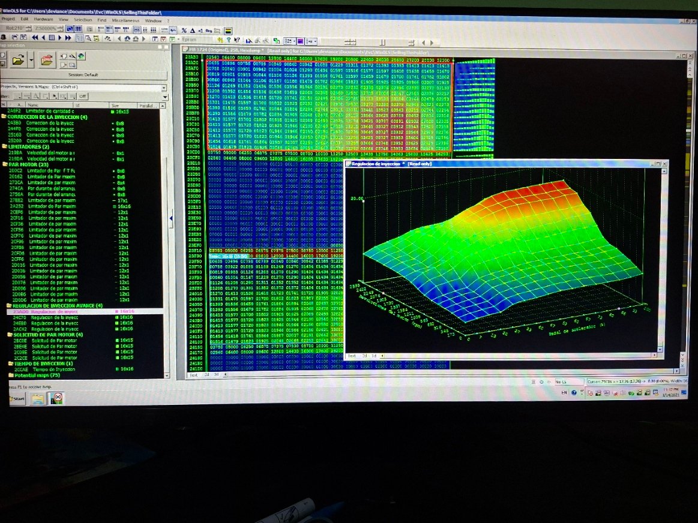Click the color bars toolbar icon
This screenshot has width=698, height=523.
tap(228, 30)
